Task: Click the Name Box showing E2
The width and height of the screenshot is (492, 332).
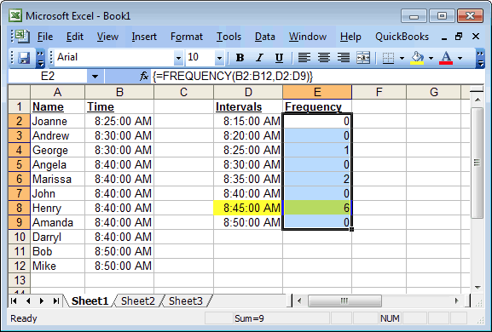Action: tap(48, 76)
